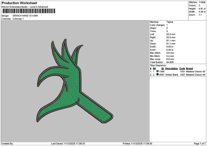The image size is (207, 146).
Task: Click the Code column header
Action: click(182, 68)
